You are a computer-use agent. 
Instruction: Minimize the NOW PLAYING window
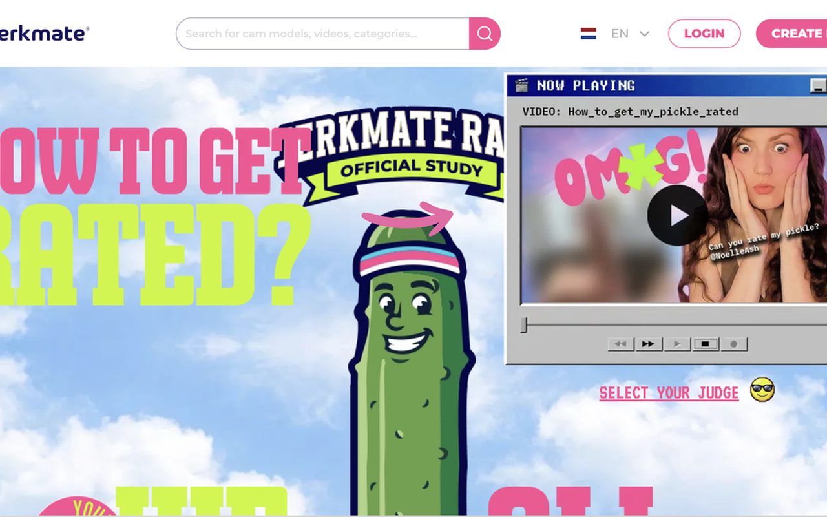(x=818, y=85)
